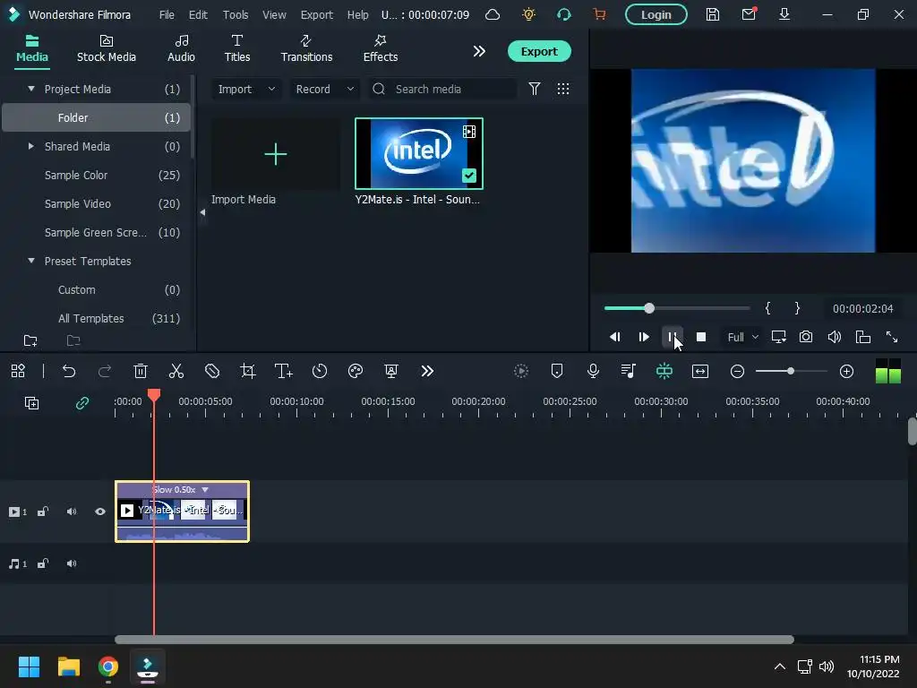This screenshot has height=688, width=917.
Task: Mute video track 1 audio
Action: coord(72,512)
